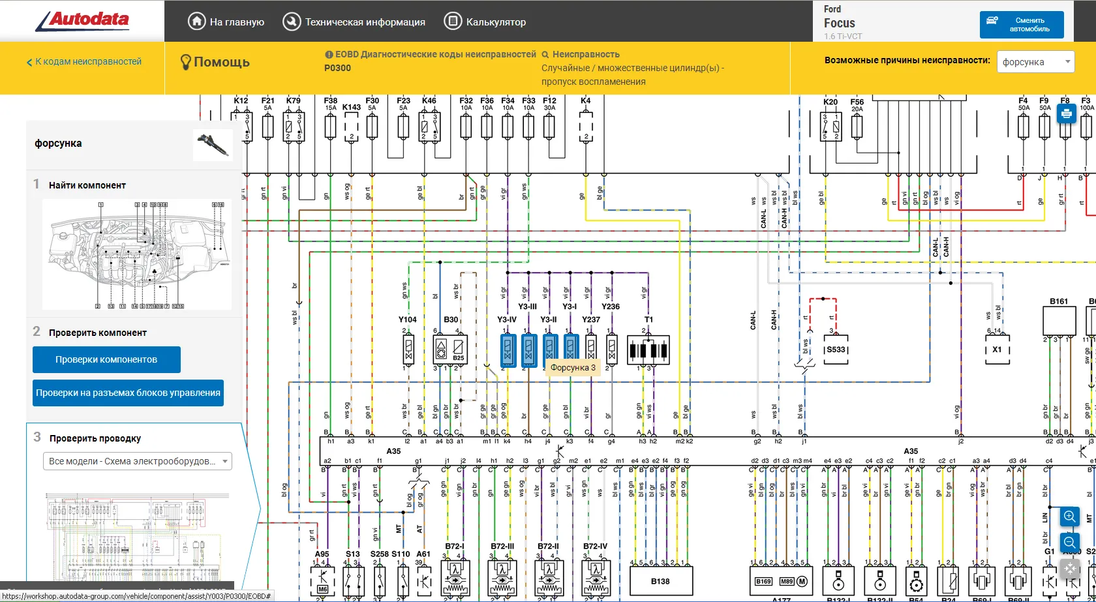The height and width of the screenshot is (602, 1096).
Task: Print the wiring diagram
Action: 1066,114
